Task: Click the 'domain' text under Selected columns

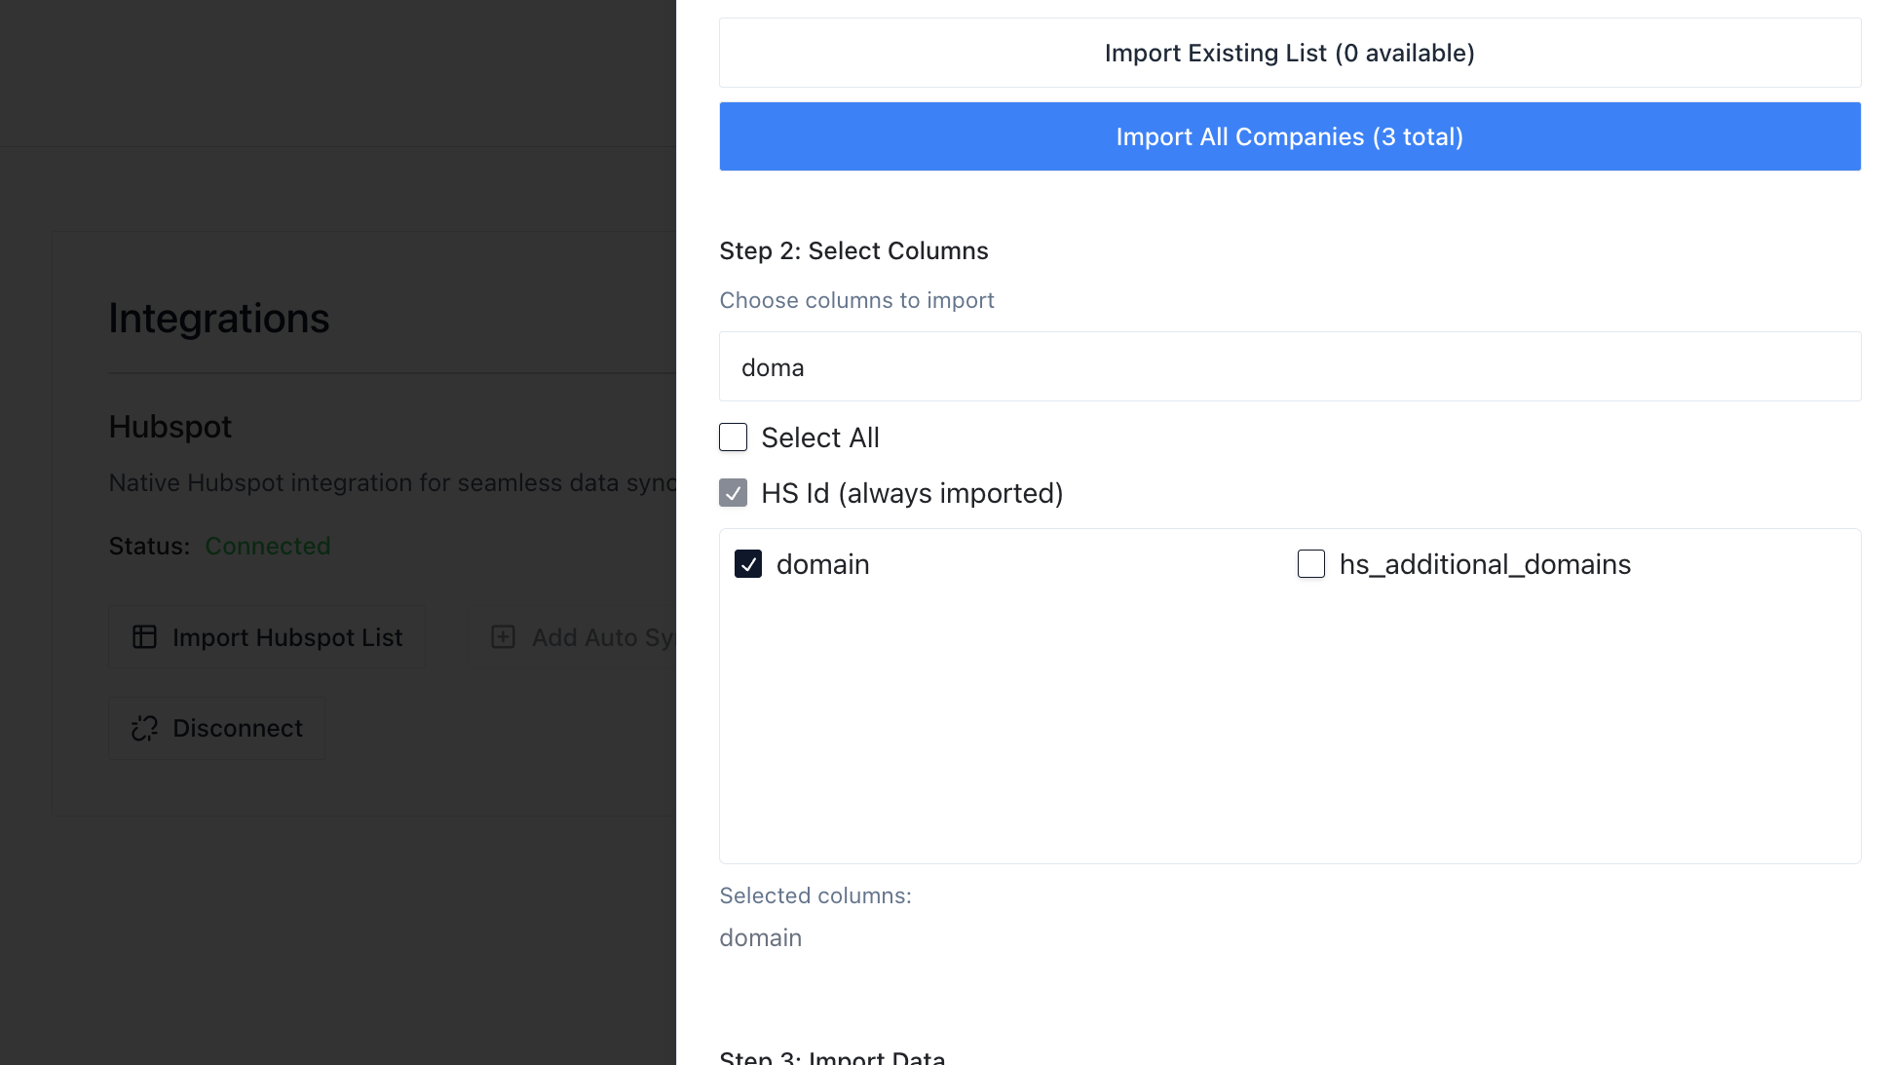Action: coord(760,937)
